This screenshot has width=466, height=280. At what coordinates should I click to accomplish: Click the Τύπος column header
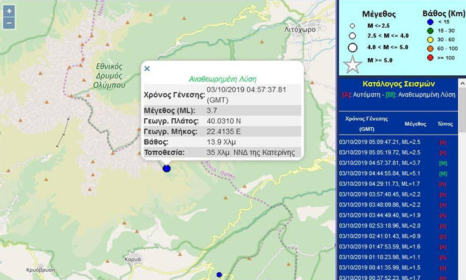[444, 125]
